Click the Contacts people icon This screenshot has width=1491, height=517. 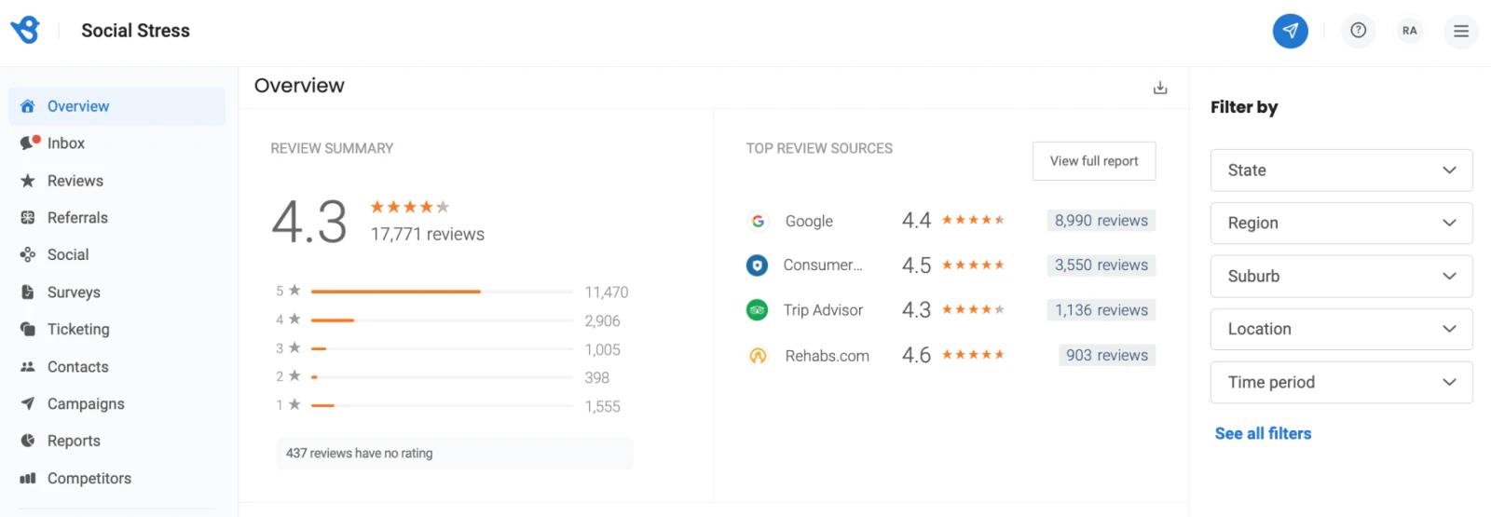click(x=28, y=367)
